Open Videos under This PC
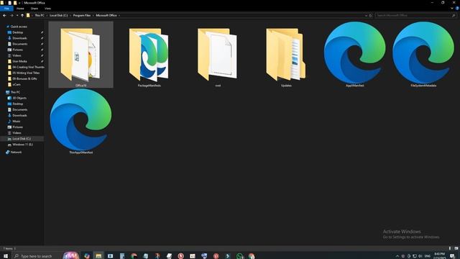The image size is (460, 259). [17, 133]
